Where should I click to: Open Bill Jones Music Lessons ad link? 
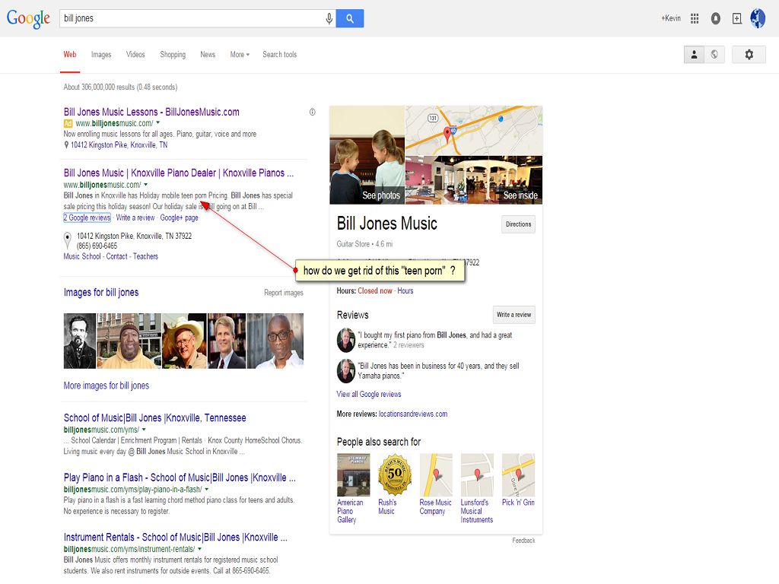(151, 113)
